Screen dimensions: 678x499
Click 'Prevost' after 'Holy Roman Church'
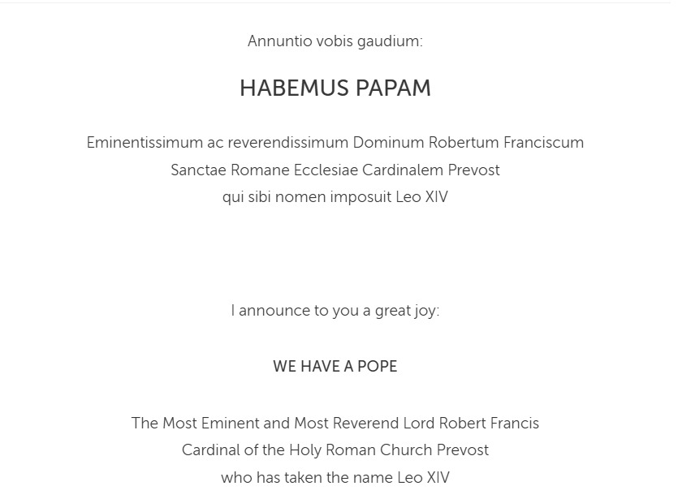coord(462,450)
